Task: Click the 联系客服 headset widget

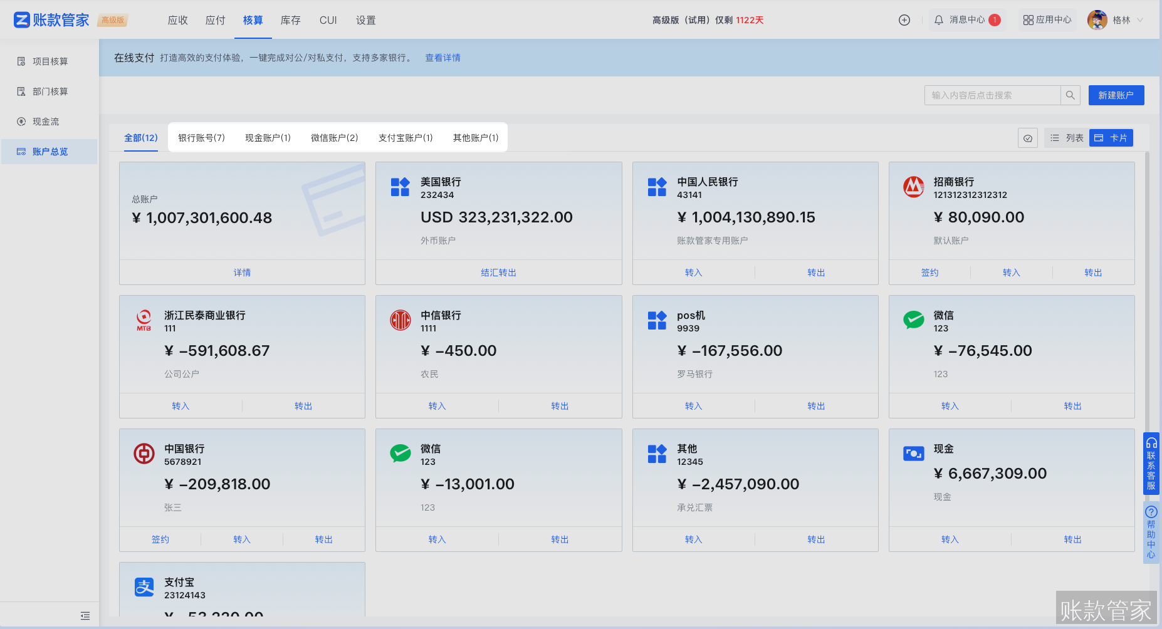Action: tap(1151, 464)
